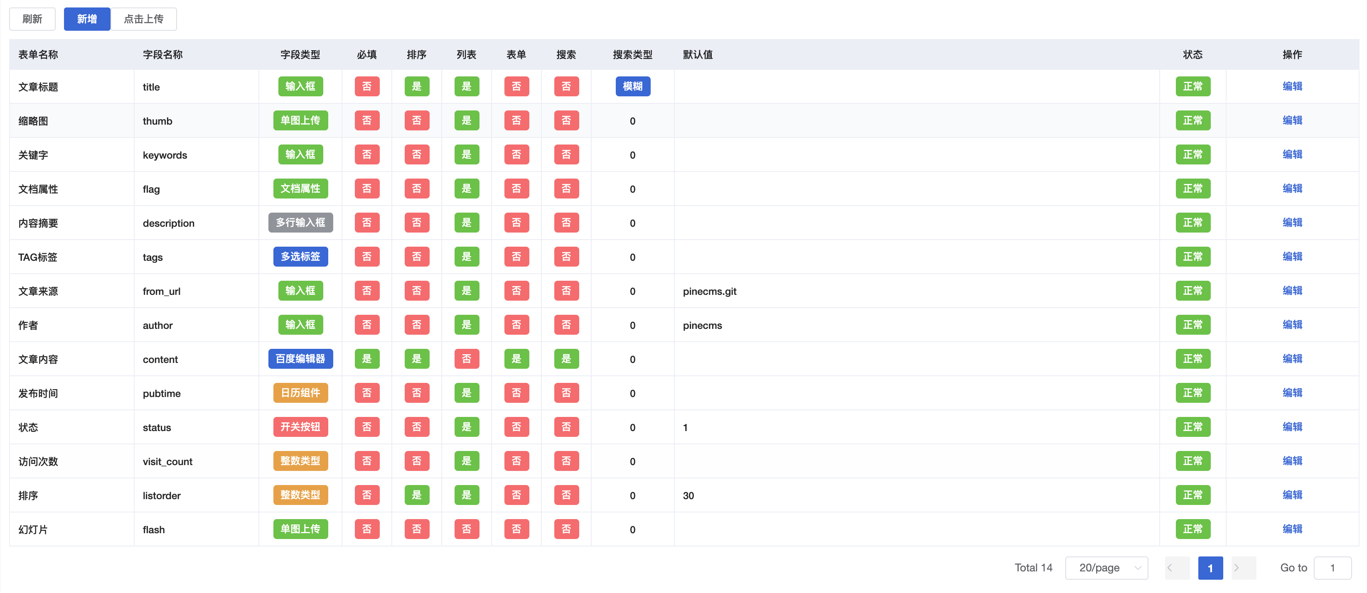
Task: Click 正常 status badge for thumb row
Action: point(1192,120)
